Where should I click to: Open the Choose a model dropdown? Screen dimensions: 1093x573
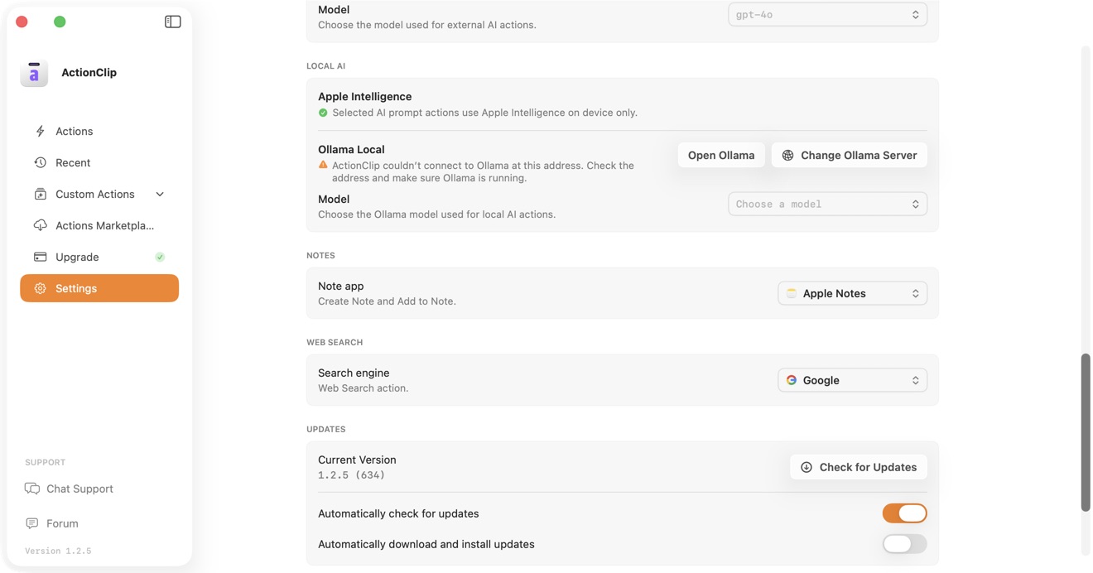(x=827, y=204)
